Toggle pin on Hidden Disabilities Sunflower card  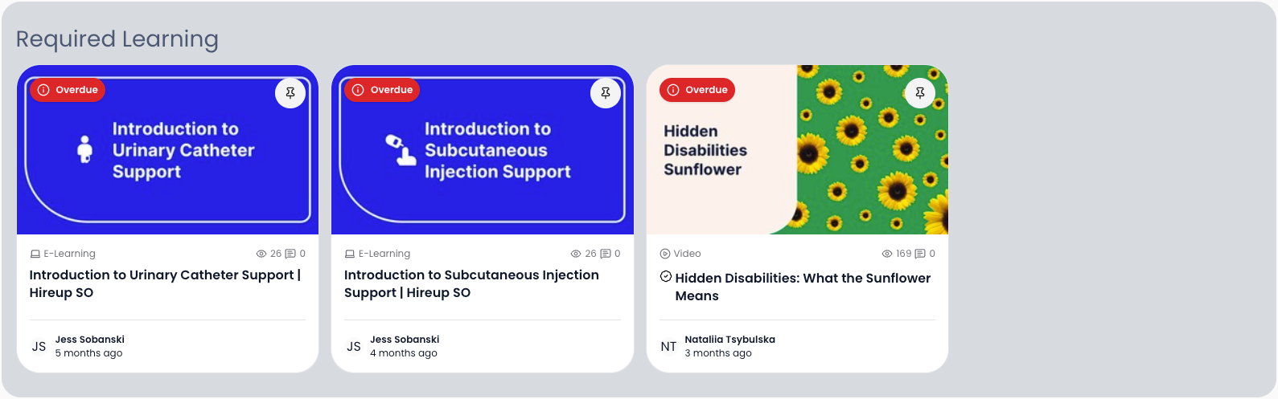click(920, 93)
